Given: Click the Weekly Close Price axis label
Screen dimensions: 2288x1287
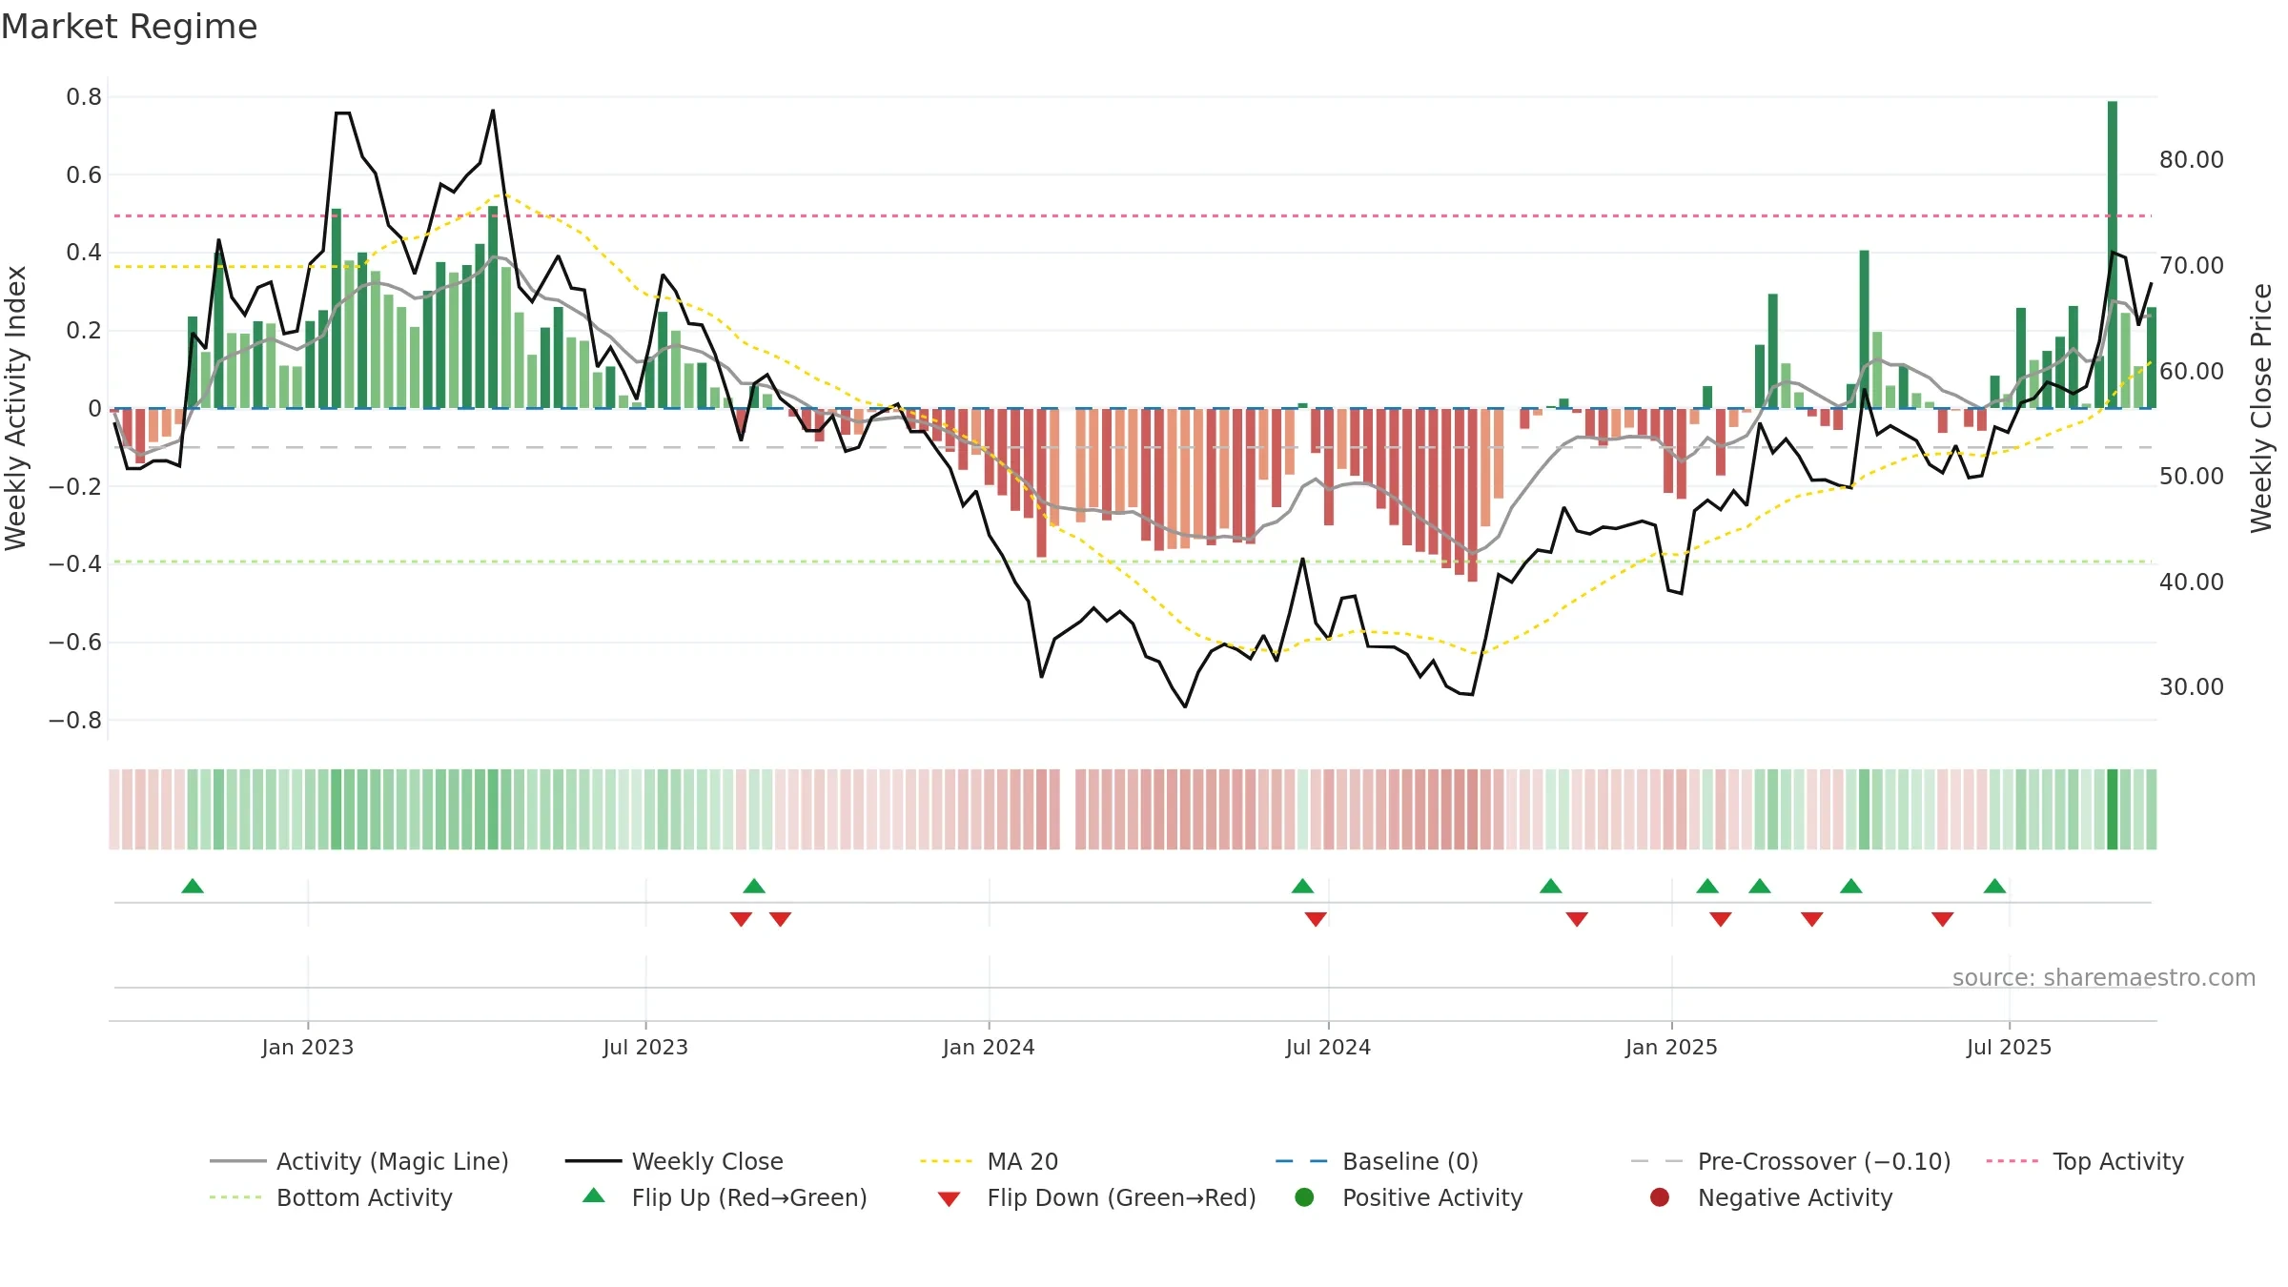Looking at the screenshot, I should [x=2261, y=408].
